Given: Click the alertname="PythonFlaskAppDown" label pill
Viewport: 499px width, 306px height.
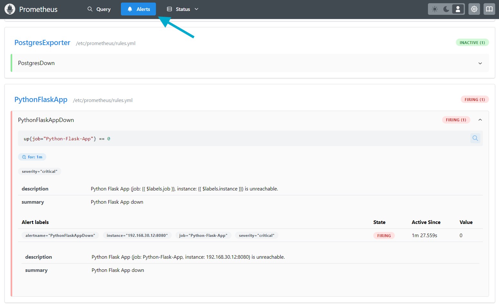Looking at the screenshot, I should click(x=60, y=236).
